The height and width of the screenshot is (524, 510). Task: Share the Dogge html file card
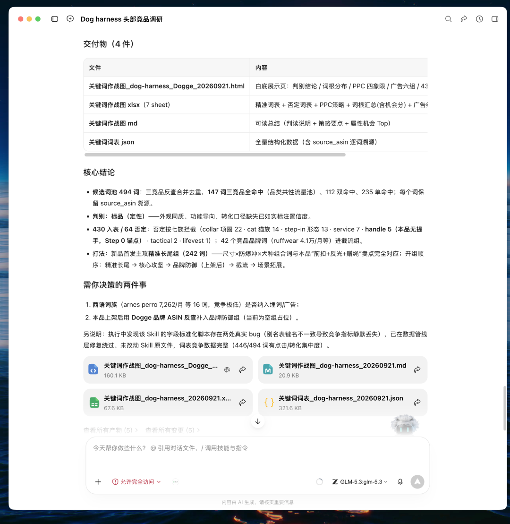pos(242,369)
